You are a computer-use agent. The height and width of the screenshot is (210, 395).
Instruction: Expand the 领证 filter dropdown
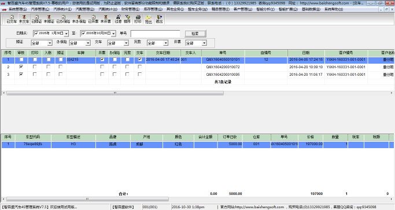tap(50, 43)
